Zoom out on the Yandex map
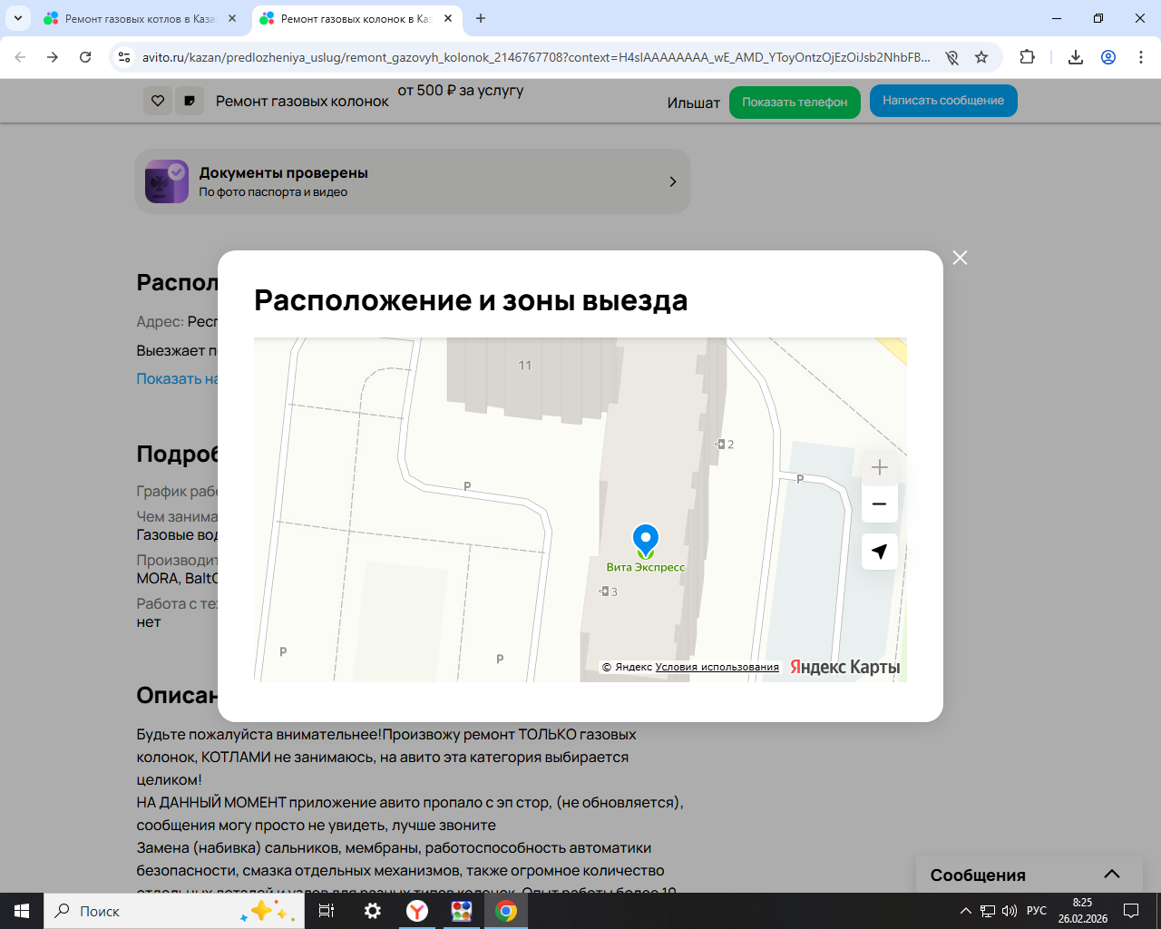Screen dimensions: 1161x929 879,504
